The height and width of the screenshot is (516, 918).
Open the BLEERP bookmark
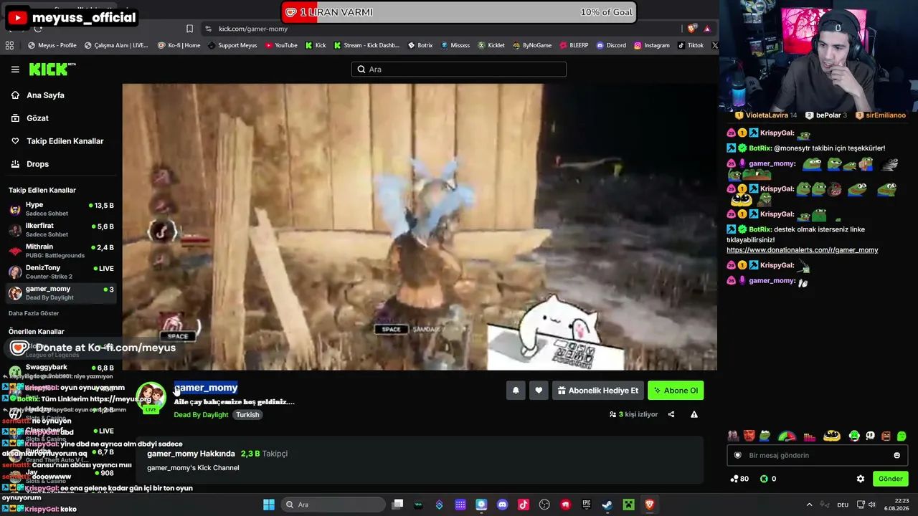tap(574, 45)
